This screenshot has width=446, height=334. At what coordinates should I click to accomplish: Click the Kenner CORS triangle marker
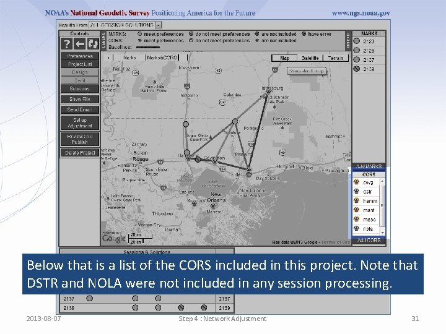[195, 203]
